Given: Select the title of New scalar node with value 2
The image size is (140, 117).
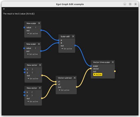Looking at the screenshot, I should (x=31, y=44).
